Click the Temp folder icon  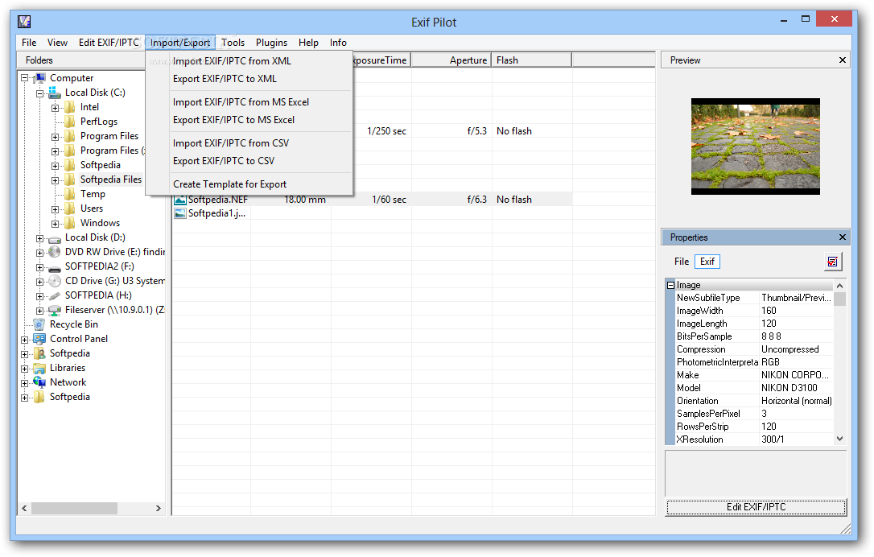pos(70,194)
